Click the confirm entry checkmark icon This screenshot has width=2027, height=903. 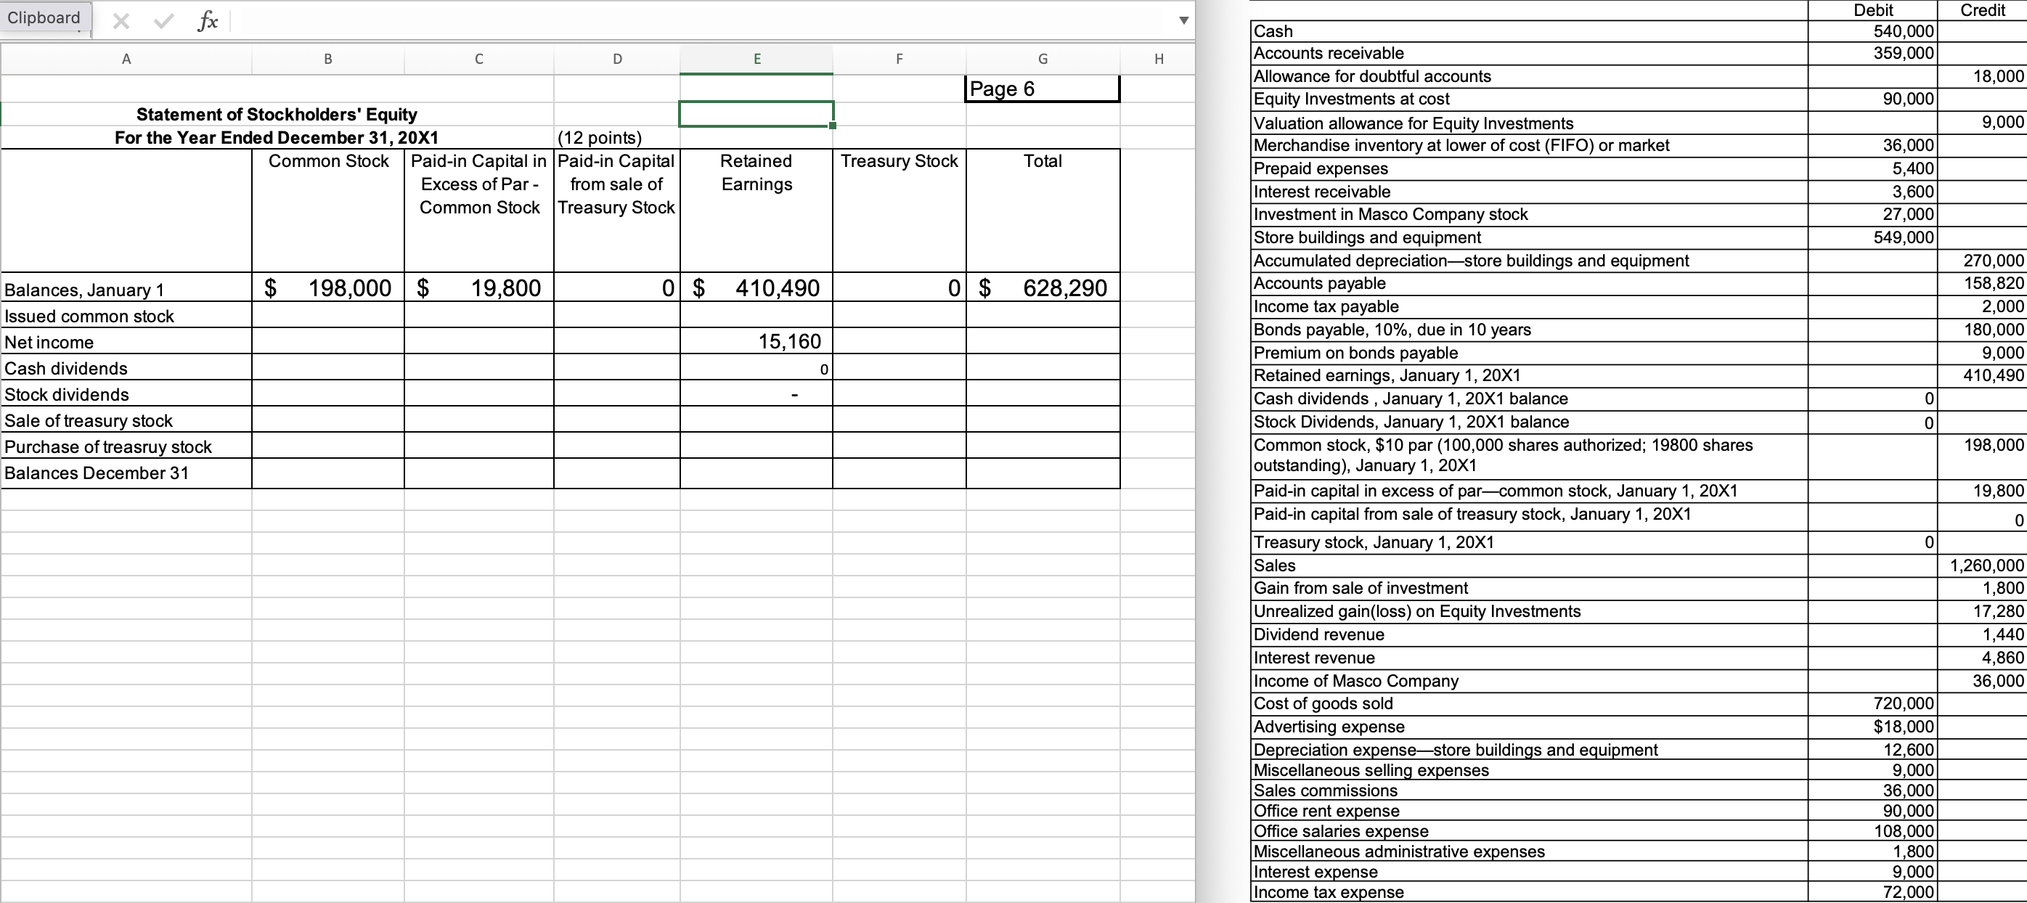pyautogui.click(x=163, y=21)
